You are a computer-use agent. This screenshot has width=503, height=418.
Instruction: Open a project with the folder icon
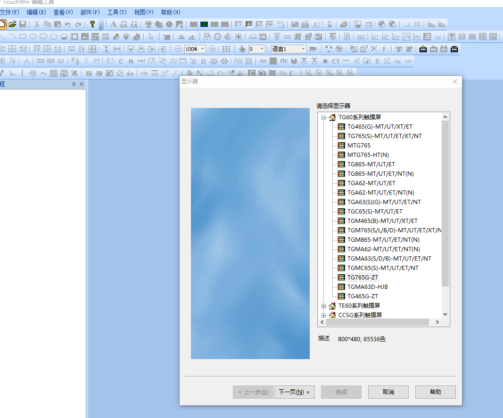(x=13, y=24)
